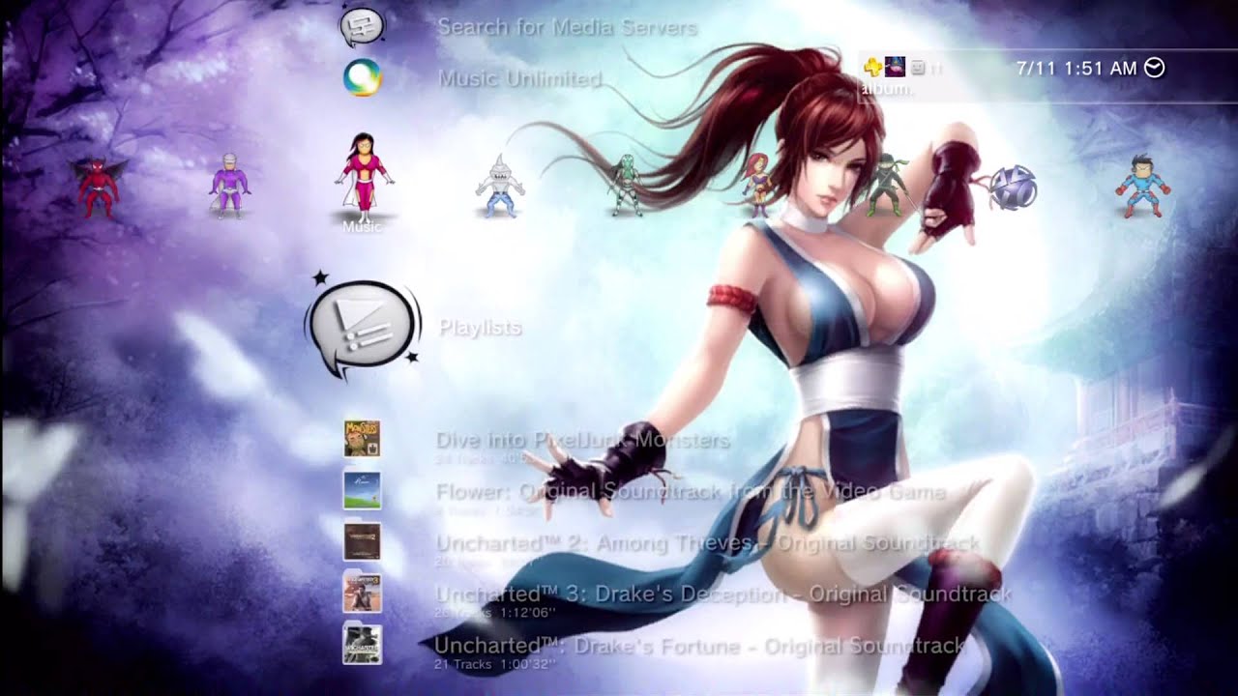The image size is (1238, 696).
Task: Click the grey smiley status icon
Action: pos(918,68)
